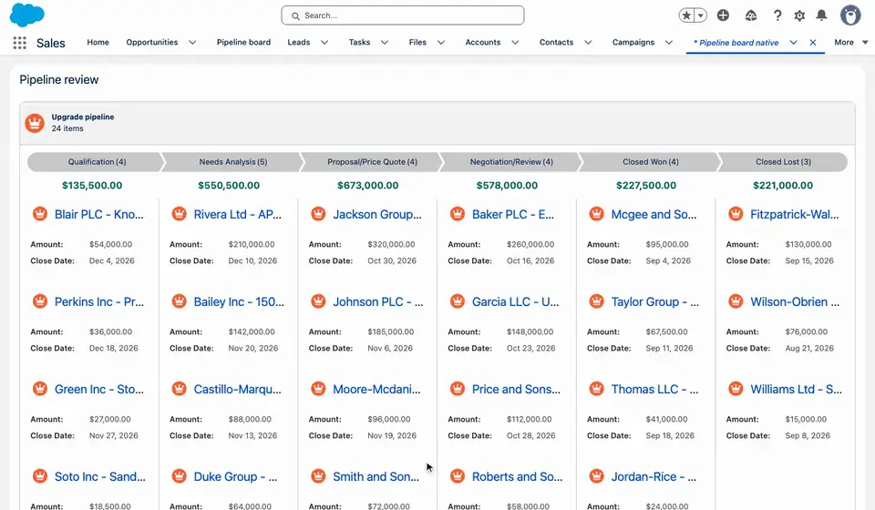
Task: Click the crown icon beside Moore-Mcdani...
Action: pos(318,389)
